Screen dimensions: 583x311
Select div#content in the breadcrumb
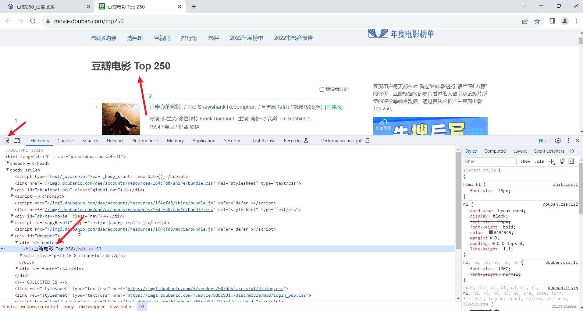122,307
